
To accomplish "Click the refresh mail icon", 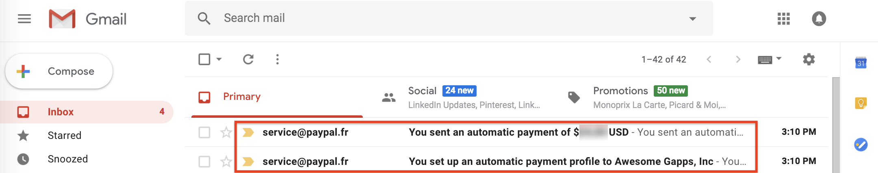I will (x=248, y=59).
